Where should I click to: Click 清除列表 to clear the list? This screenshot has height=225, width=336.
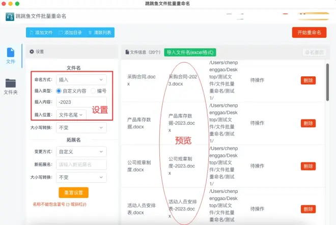click(100, 33)
